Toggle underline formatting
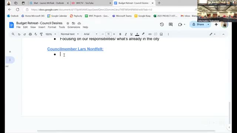The width and height of the screenshot is (237, 133). pos(131,34)
